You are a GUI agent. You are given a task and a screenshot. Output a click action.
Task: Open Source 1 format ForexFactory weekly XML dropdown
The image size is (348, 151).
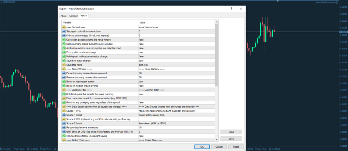176,115
